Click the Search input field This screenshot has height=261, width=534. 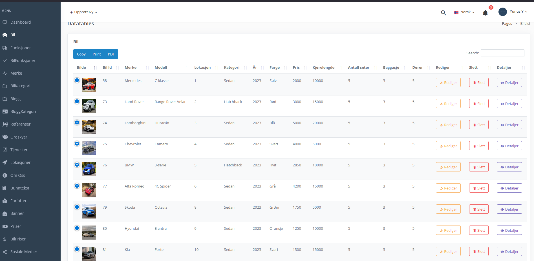click(x=502, y=53)
